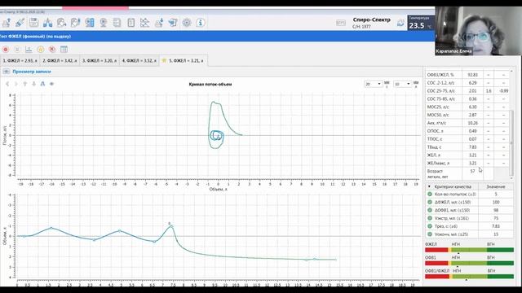Click the paintbrush icon in top toolbar
This screenshot has height=293, width=522.
click(x=20, y=23)
